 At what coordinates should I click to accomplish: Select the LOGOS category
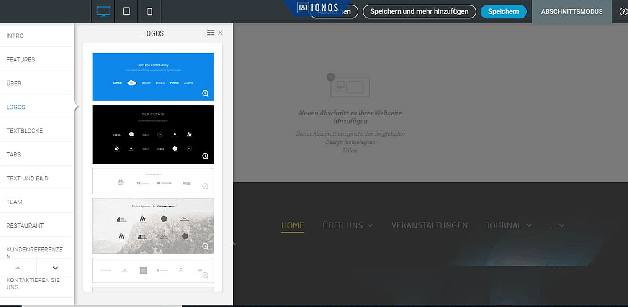pyautogui.click(x=37, y=107)
